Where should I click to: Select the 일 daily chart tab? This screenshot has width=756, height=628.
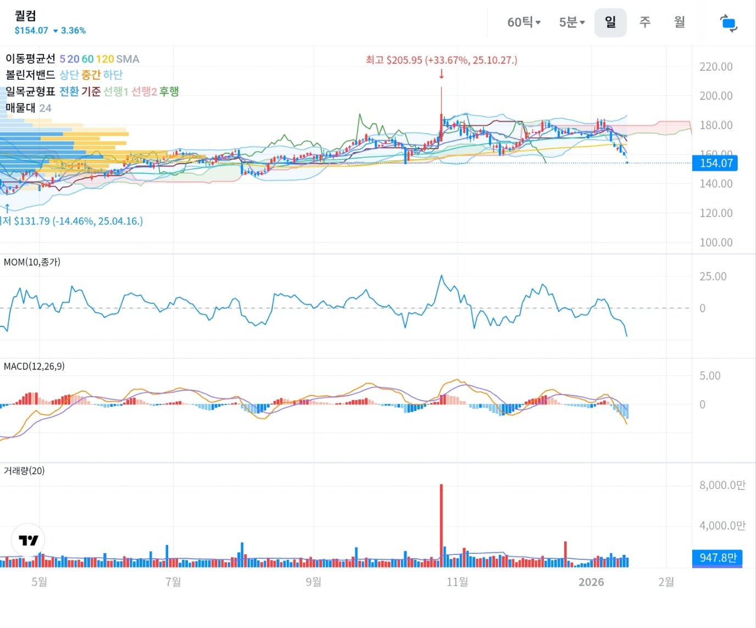coord(610,23)
